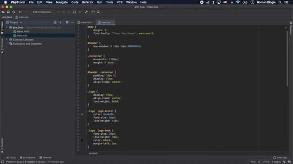
Task: Select main.css in the Project tree
Action: [x=22, y=36]
